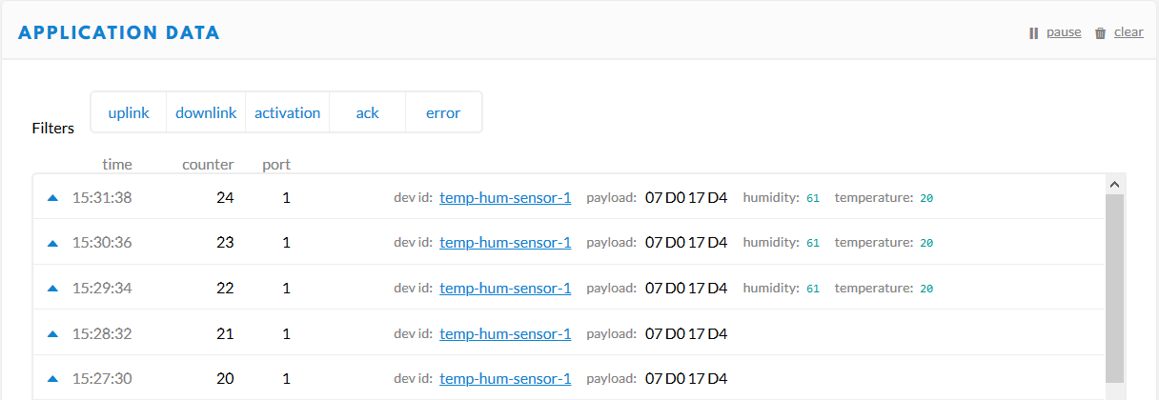1159x400 pixels.
Task: Expand the 15:31:38 uplink row arrow
Action: [52, 198]
